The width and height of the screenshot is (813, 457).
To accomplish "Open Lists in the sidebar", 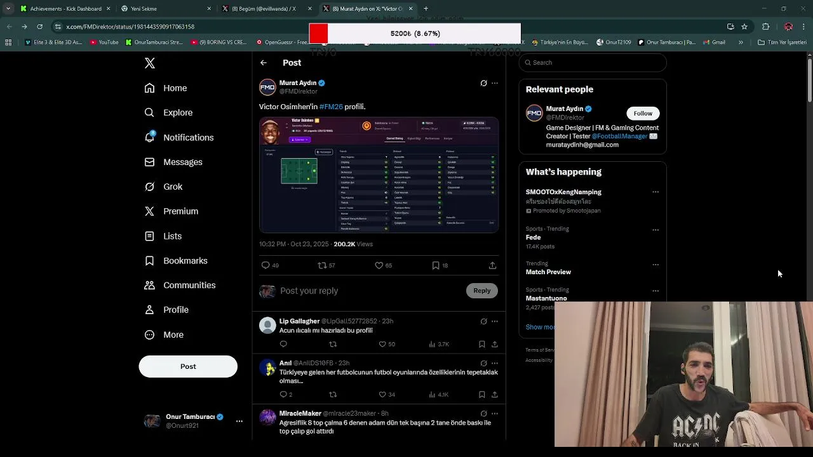I will pyautogui.click(x=163, y=236).
